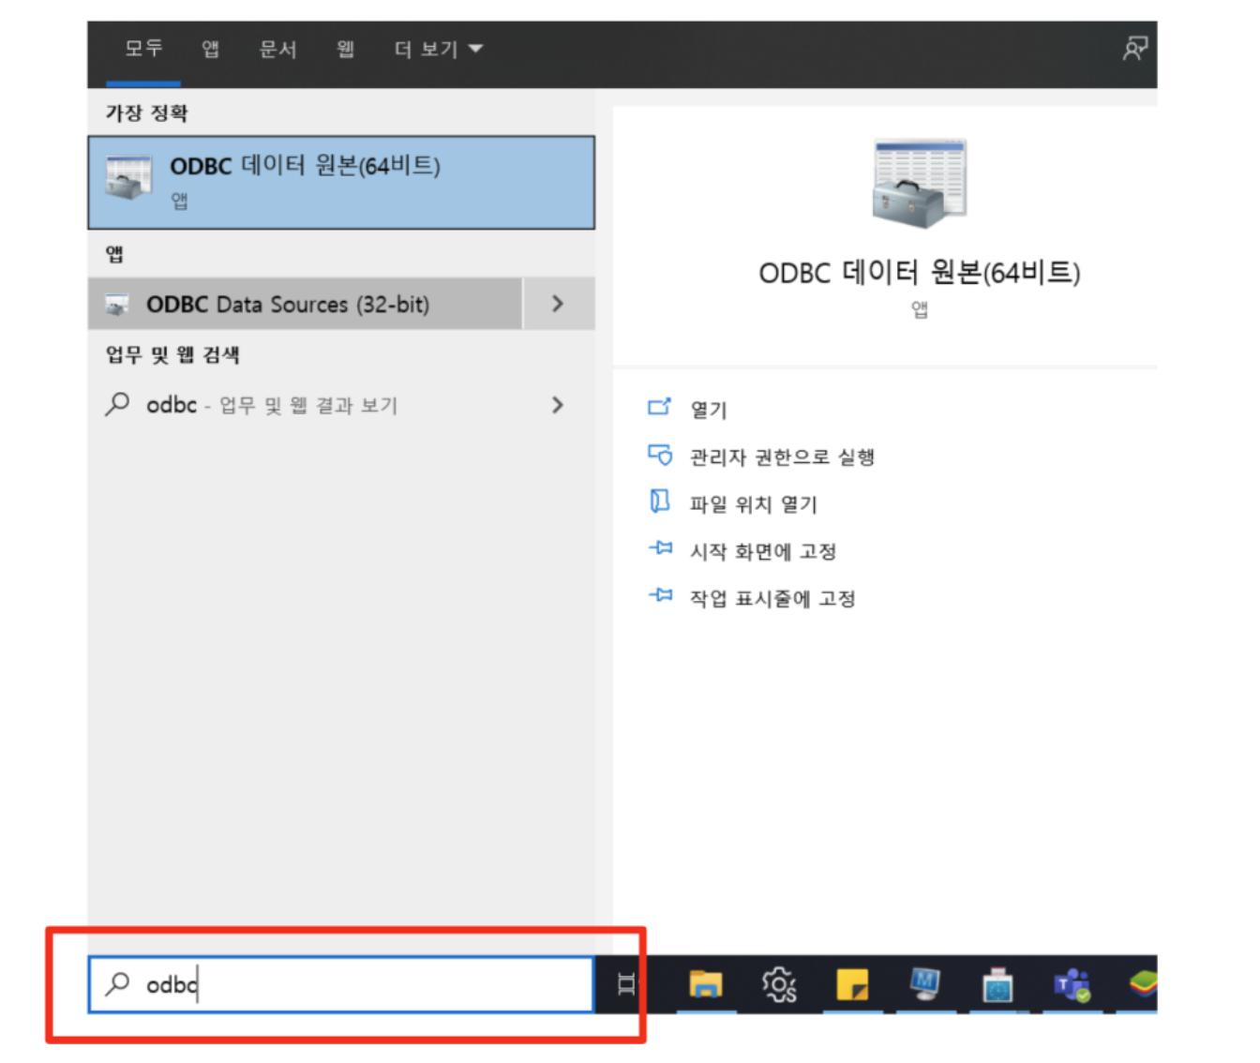Switch to the 문서 filter tab
The image size is (1260, 1063).
point(277,49)
